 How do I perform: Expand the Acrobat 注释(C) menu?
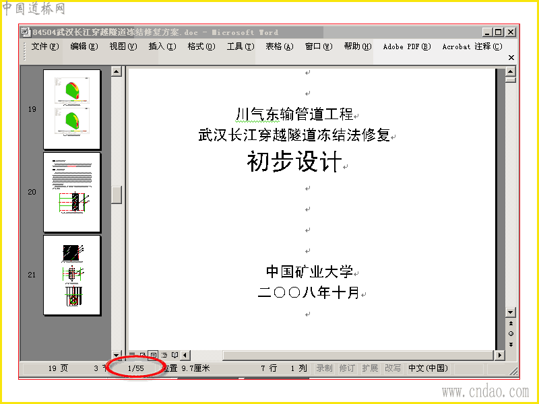click(472, 46)
